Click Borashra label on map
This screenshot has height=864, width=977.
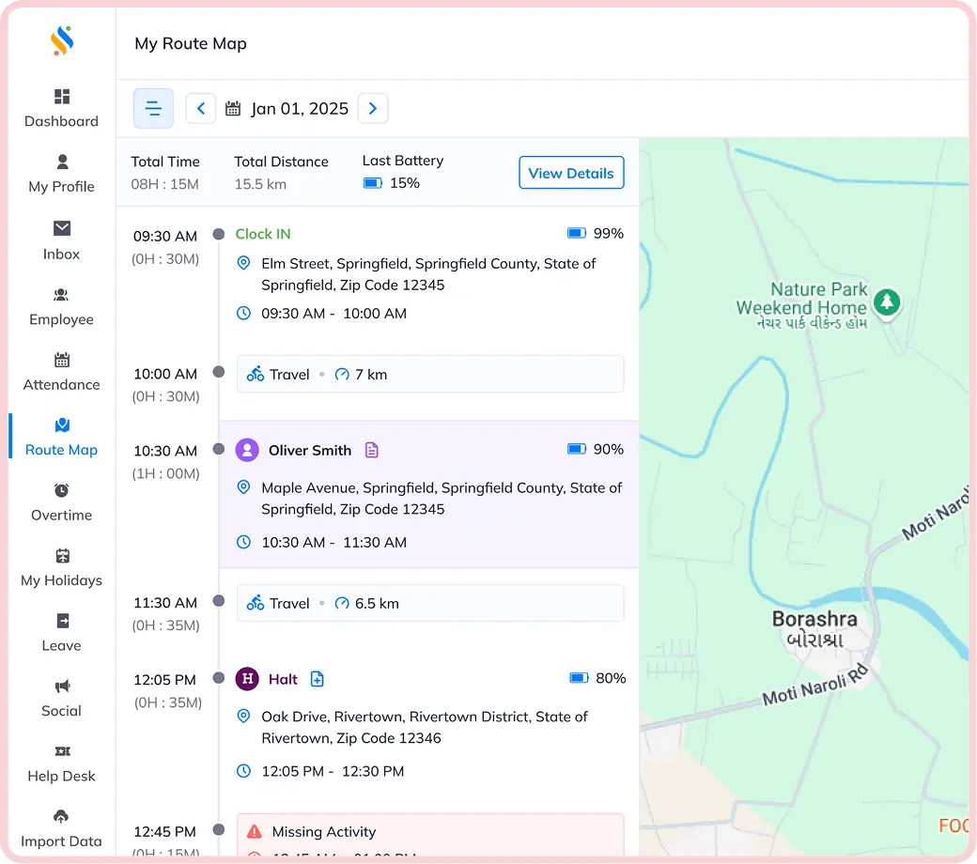tap(814, 619)
